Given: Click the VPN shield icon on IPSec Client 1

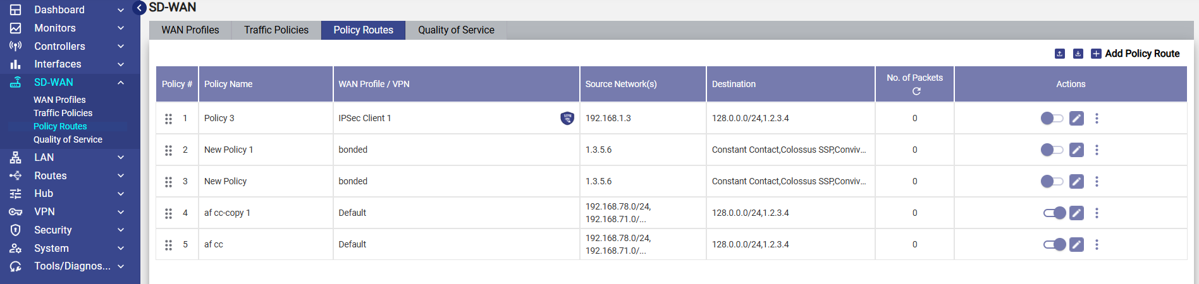Looking at the screenshot, I should [567, 118].
